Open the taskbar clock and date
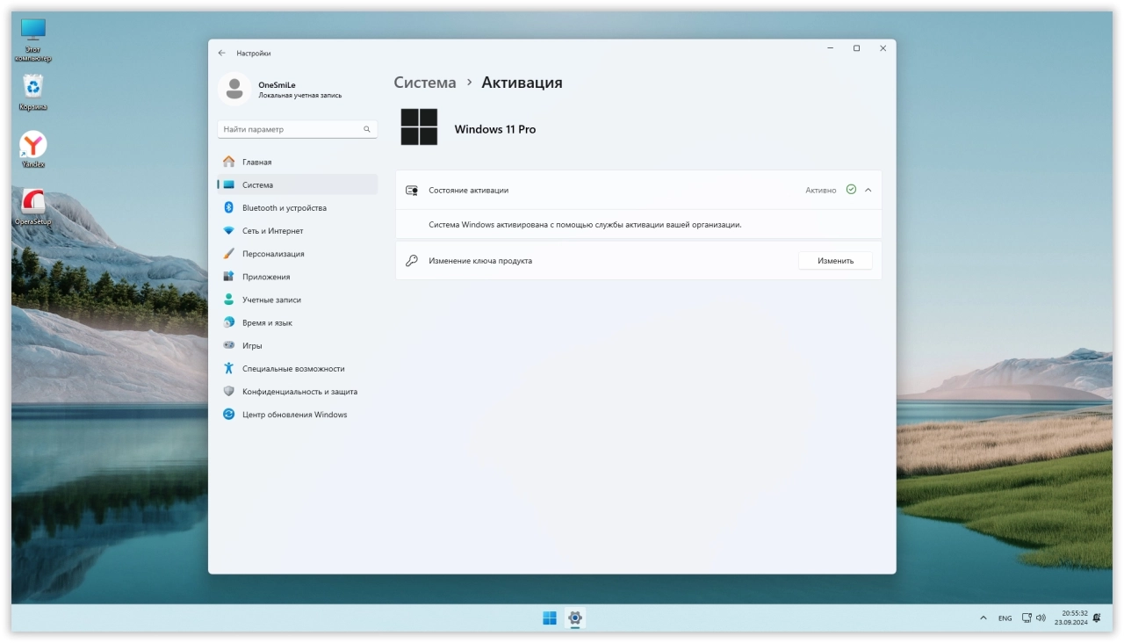The height and width of the screenshot is (643, 1124). click(x=1071, y=618)
